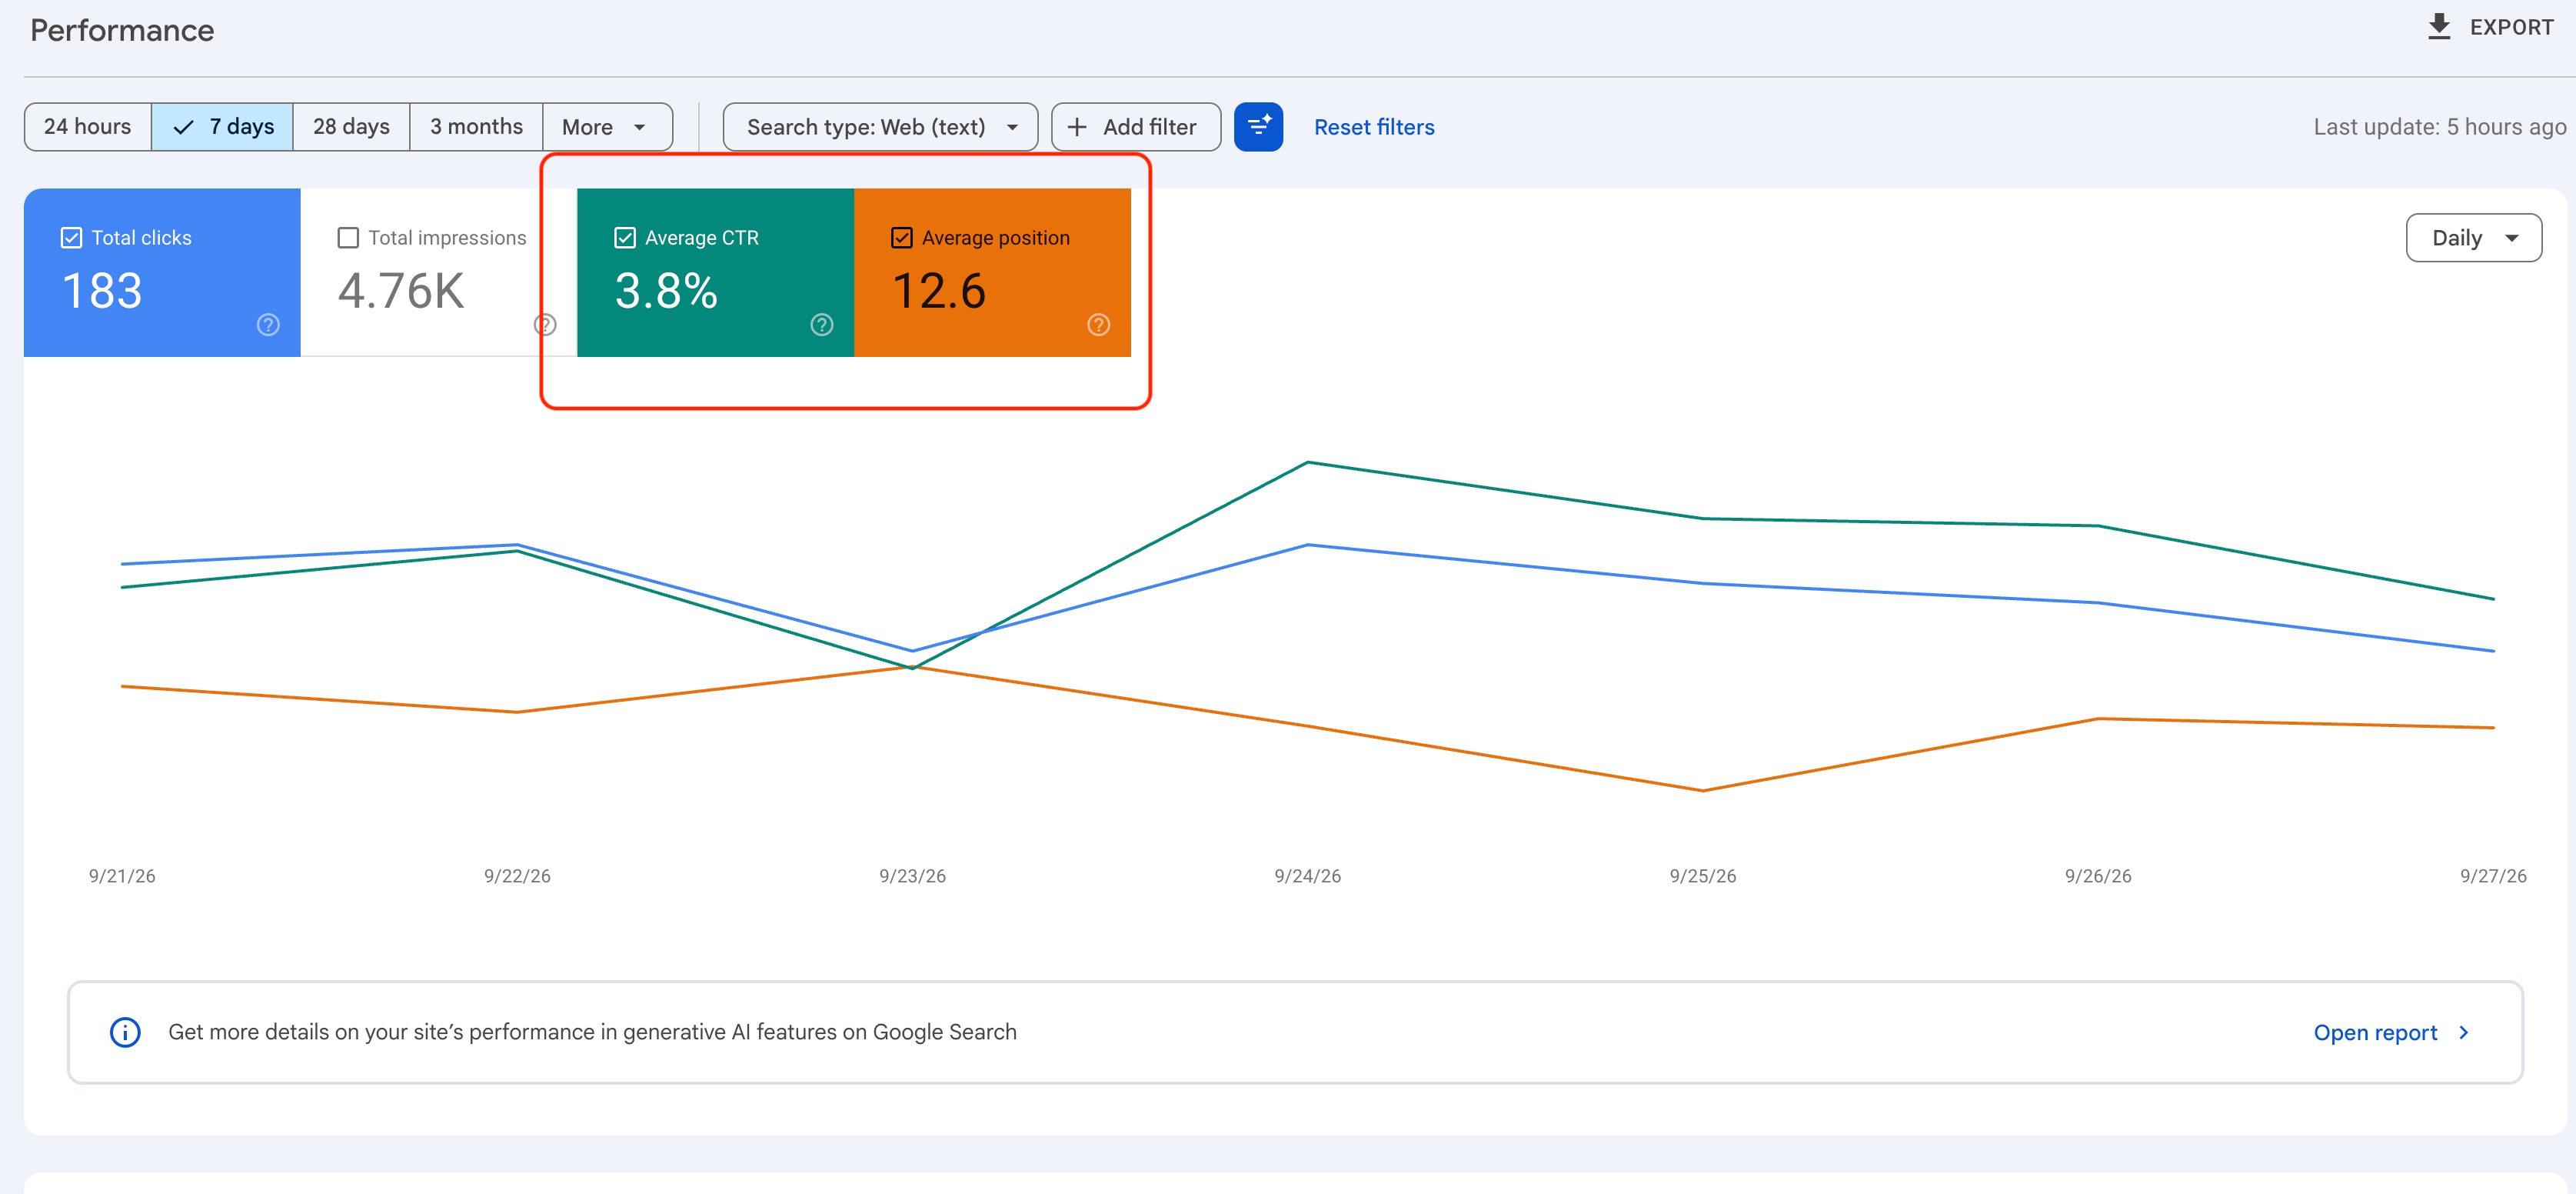Viewport: 2576px width, 1194px height.
Task: Open help for Total clicks metric
Action: [268, 324]
